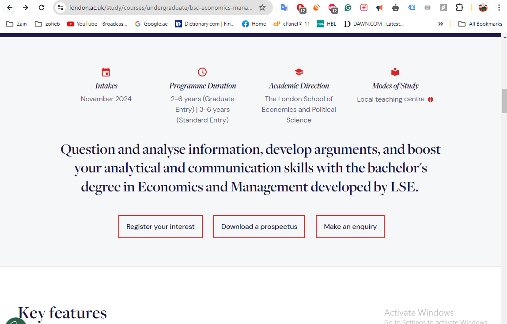The width and height of the screenshot is (507, 324).
Task: Click the Make an enquiry button
Action: click(x=350, y=227)
